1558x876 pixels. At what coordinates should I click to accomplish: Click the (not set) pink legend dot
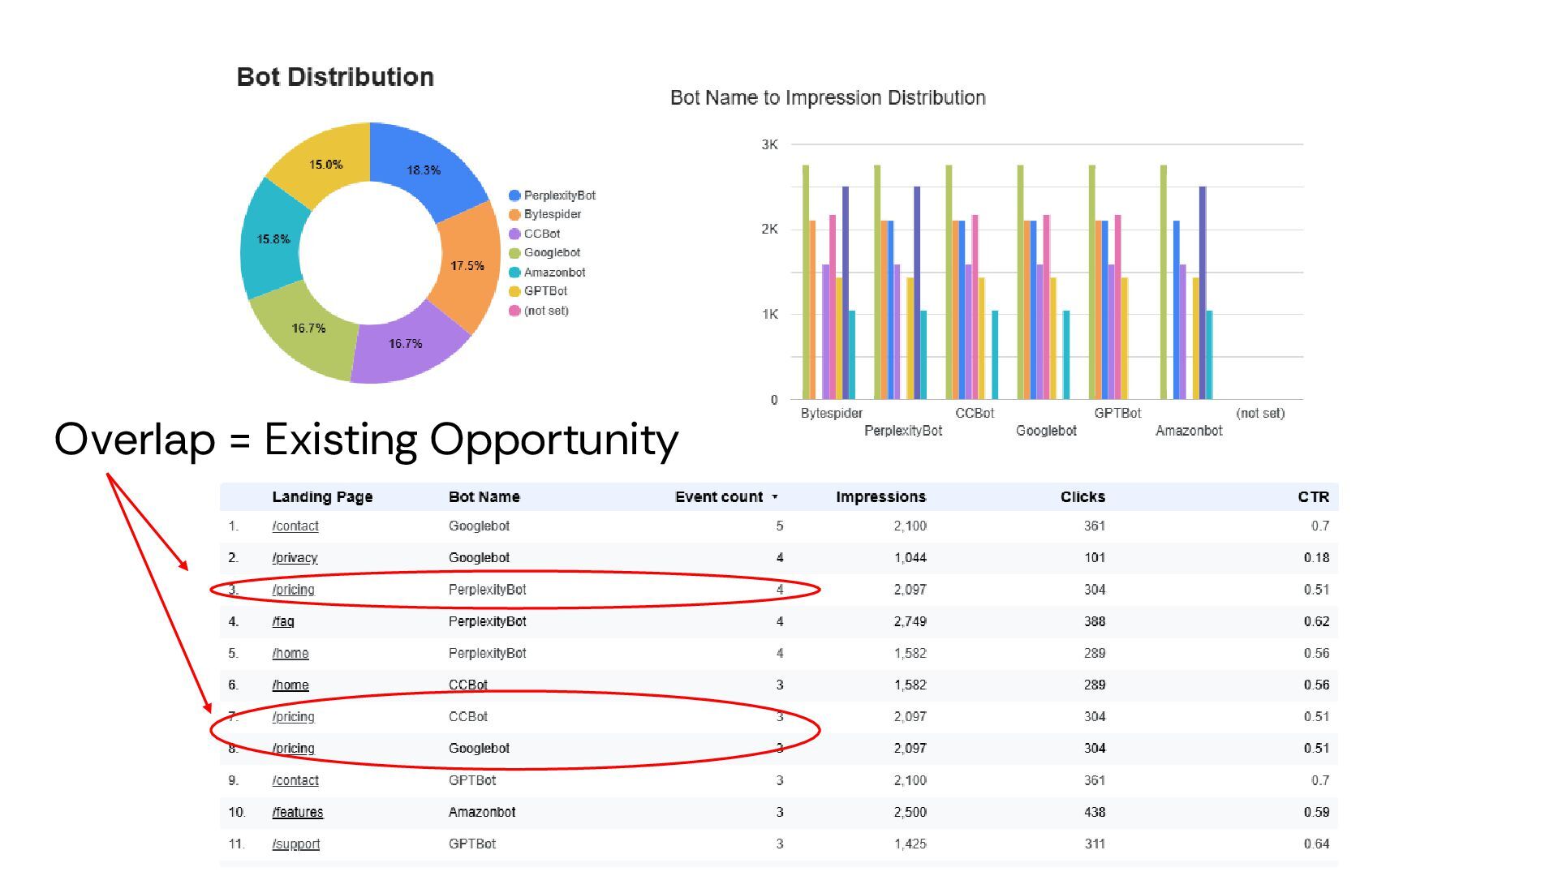tap(514, 311)
